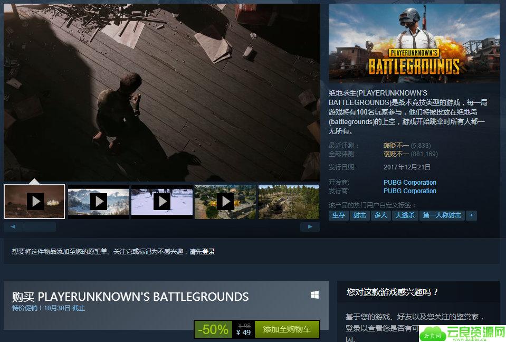Screen dimensions: 506x342
Task: Click the 购买 PLAYERUNKNOWN'S BATTLEGROUNDS title
Action: click(130, 297)
